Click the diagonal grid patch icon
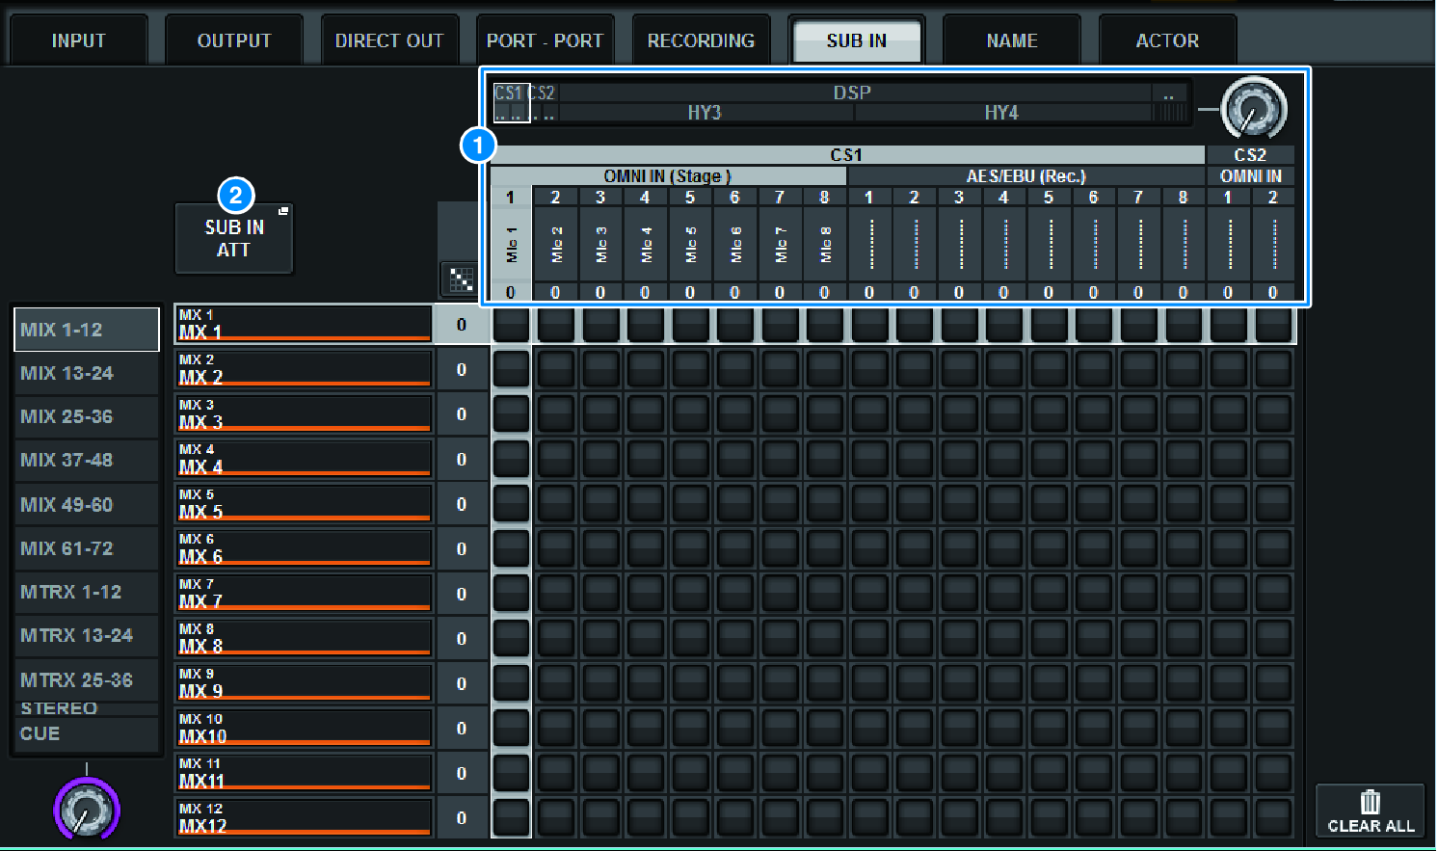 [462, 279]
